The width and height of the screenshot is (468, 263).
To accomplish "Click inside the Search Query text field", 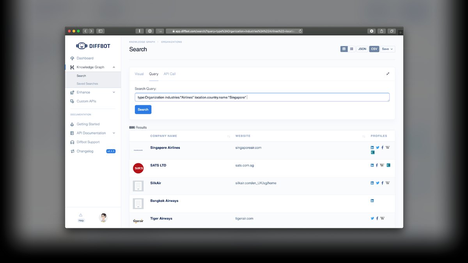I will pyautogui.click(x=262, y=97).
